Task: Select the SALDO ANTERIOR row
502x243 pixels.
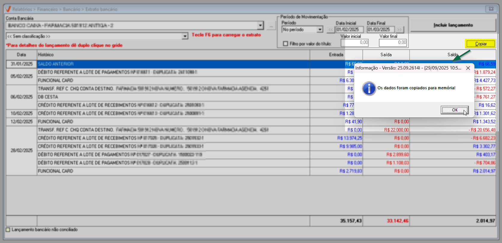Action: click(173, 64)
